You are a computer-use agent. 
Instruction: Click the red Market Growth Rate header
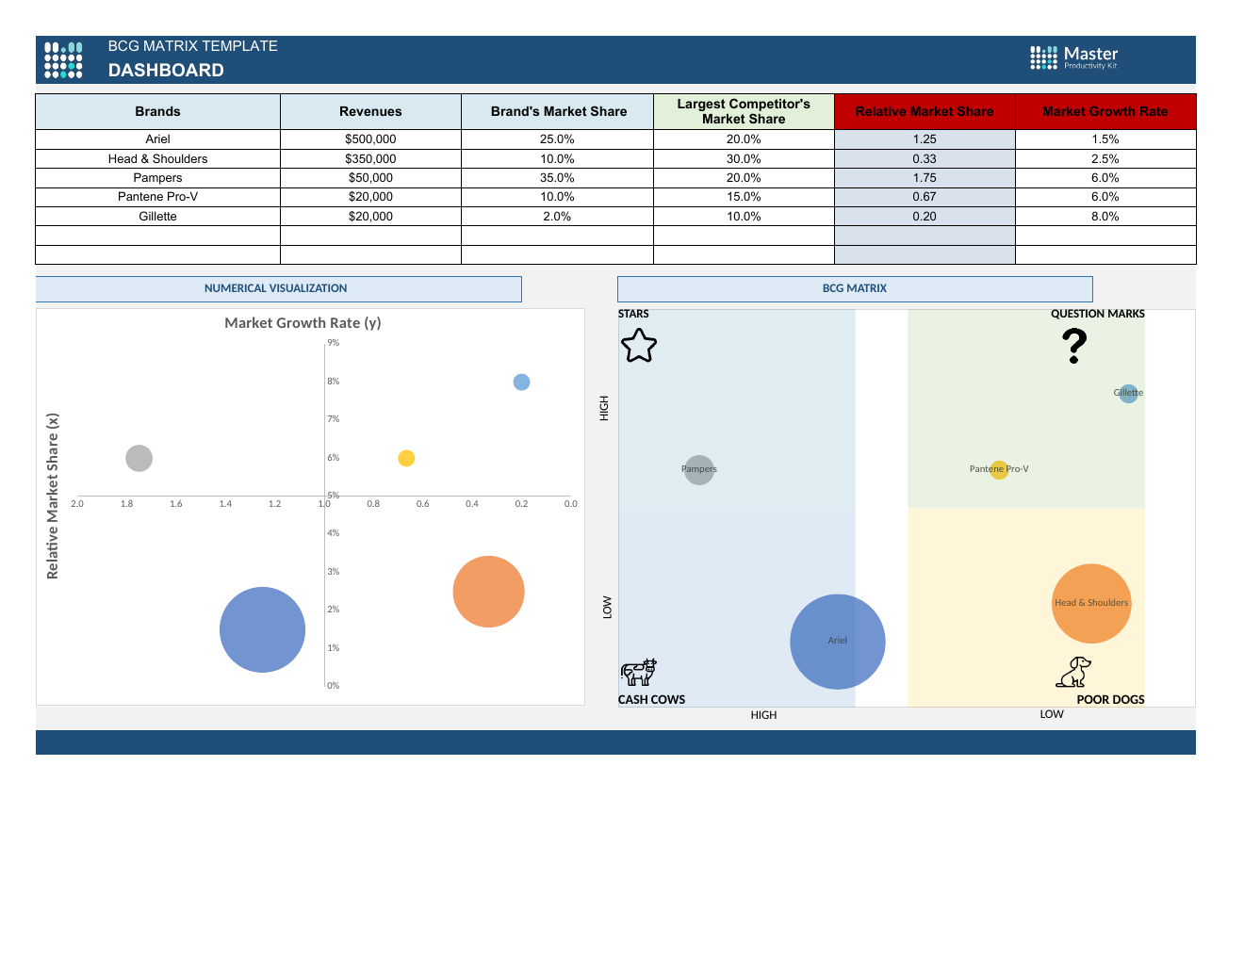point(1105,111)
